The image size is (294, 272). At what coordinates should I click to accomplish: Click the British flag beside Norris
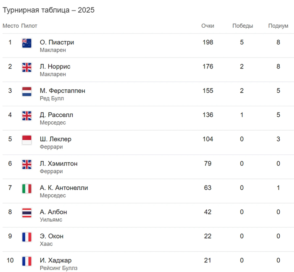pyautogui.click(x=27, y=67)
